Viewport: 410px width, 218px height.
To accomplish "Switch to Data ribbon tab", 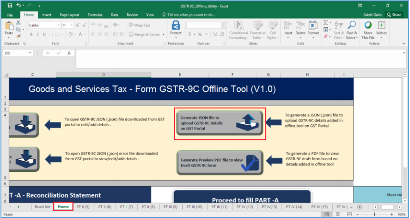I will (x=114, y=15).
